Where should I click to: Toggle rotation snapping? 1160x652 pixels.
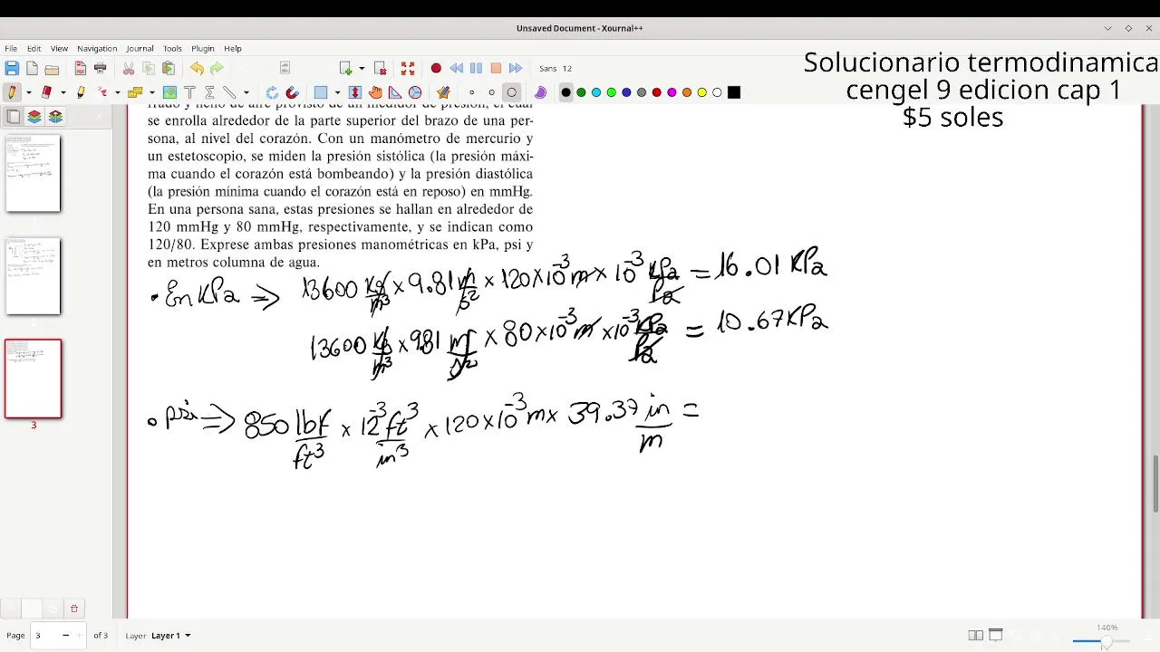point(272,92)
